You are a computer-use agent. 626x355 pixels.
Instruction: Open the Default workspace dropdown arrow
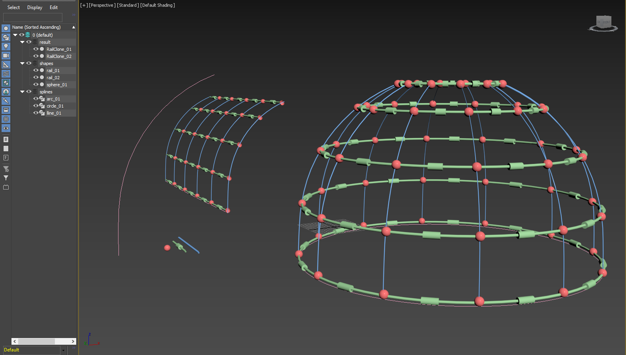(63, 350)
